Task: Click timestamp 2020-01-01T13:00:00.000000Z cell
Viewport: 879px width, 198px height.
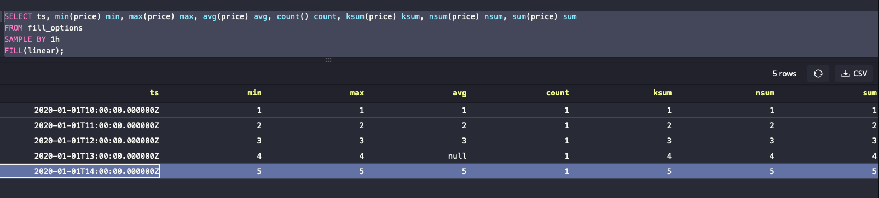Action: coord(97,156)
